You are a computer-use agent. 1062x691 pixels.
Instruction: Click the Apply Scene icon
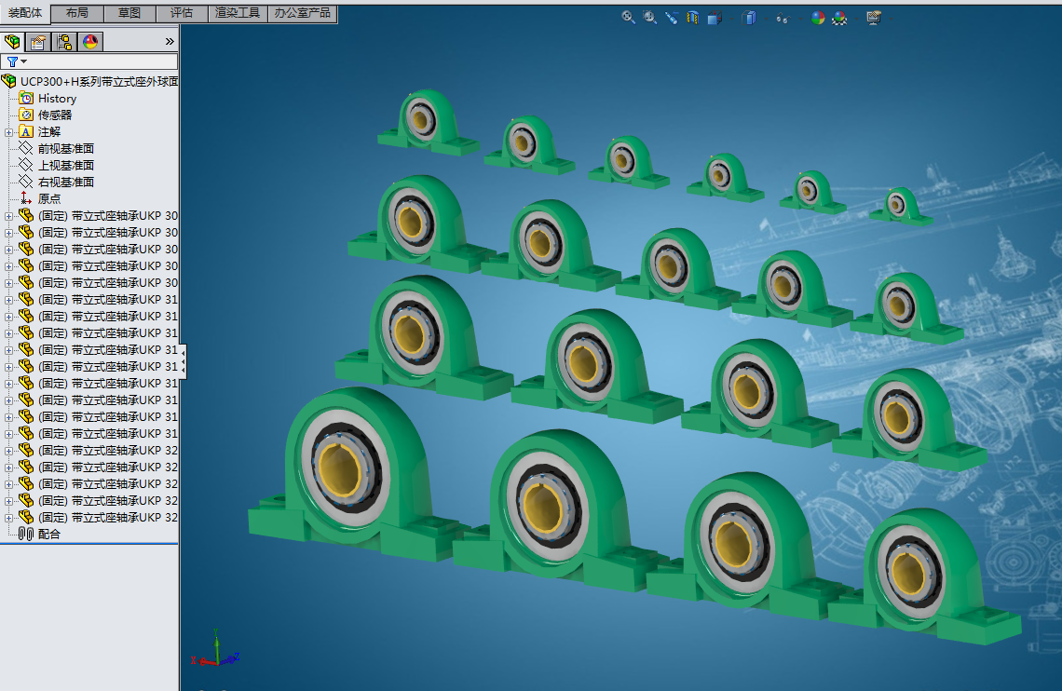point(840,19)
